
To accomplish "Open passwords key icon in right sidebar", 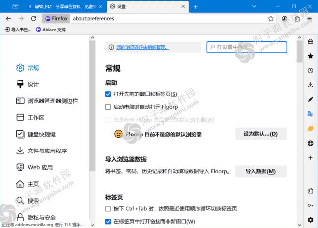I will (x=310, y=205).
